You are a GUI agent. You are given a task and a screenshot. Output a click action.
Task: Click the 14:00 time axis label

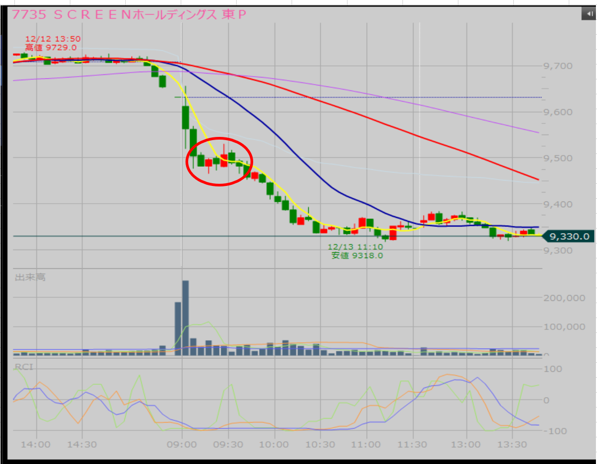(x=35, y=444)
